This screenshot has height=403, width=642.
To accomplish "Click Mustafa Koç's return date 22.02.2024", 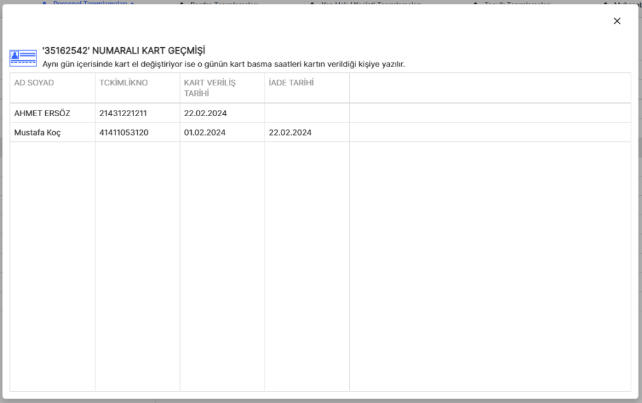I will pyautogui.click(x=290, y=132).
